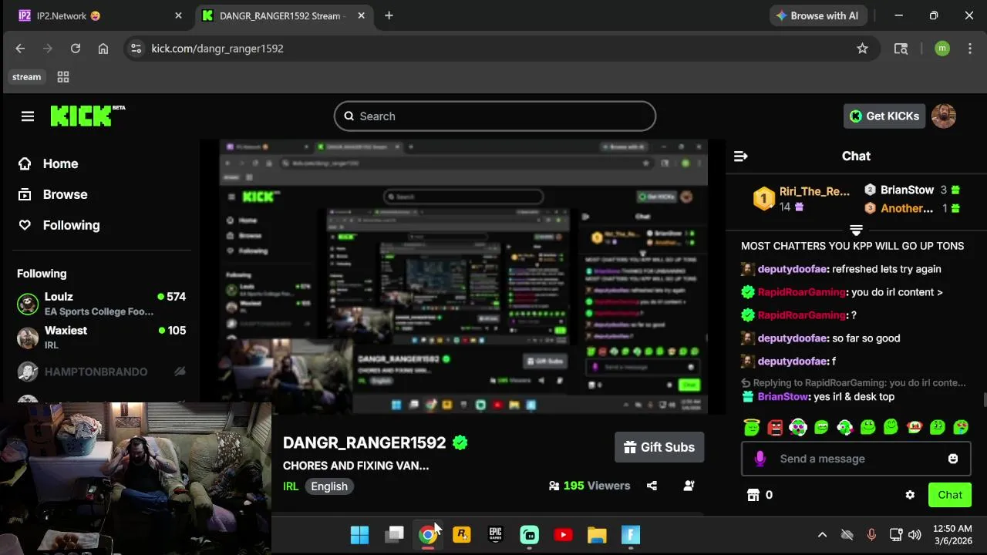This screenshot has width=987, height=555.
Task: Open the Windows Start menu
Action: click(359, 535)
